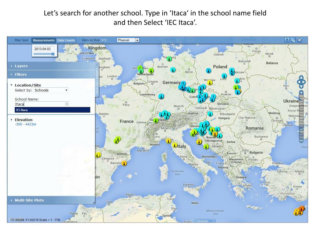The height and width of the screenshot is (235, 313).
Task: Select the cyan marker near Luxembourg
Action: (x=161, y=96)
